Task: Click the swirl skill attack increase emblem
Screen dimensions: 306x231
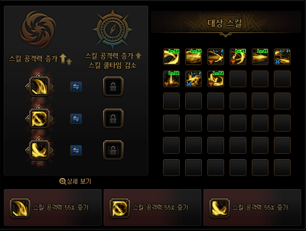Action: [38, 29]
